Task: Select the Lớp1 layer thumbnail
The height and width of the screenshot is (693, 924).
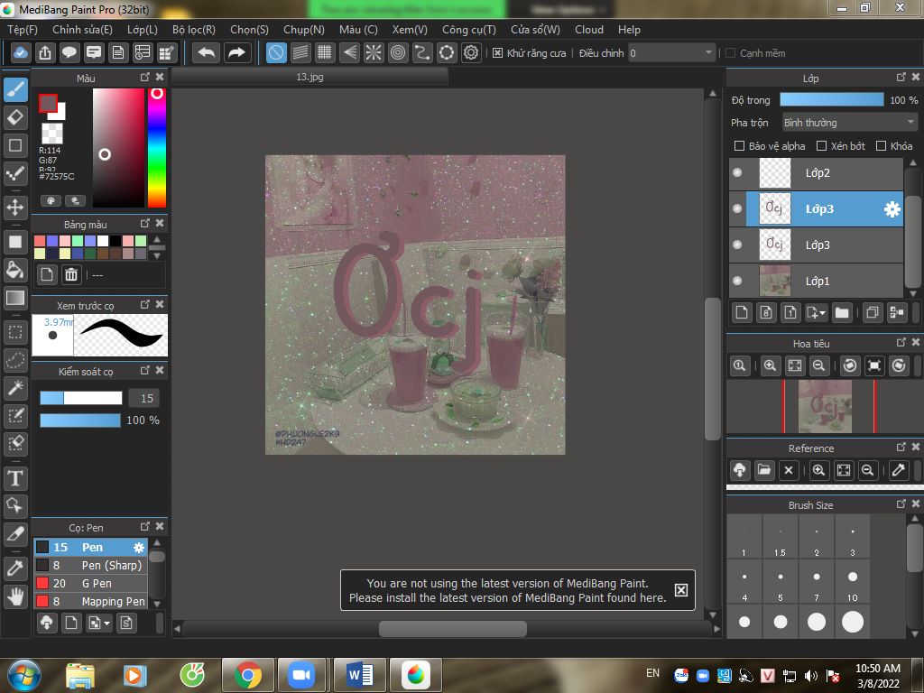Action: [x=775, y=281]
